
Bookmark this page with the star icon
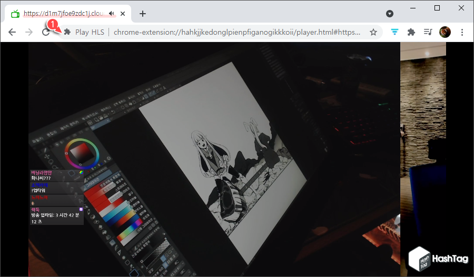373,32
